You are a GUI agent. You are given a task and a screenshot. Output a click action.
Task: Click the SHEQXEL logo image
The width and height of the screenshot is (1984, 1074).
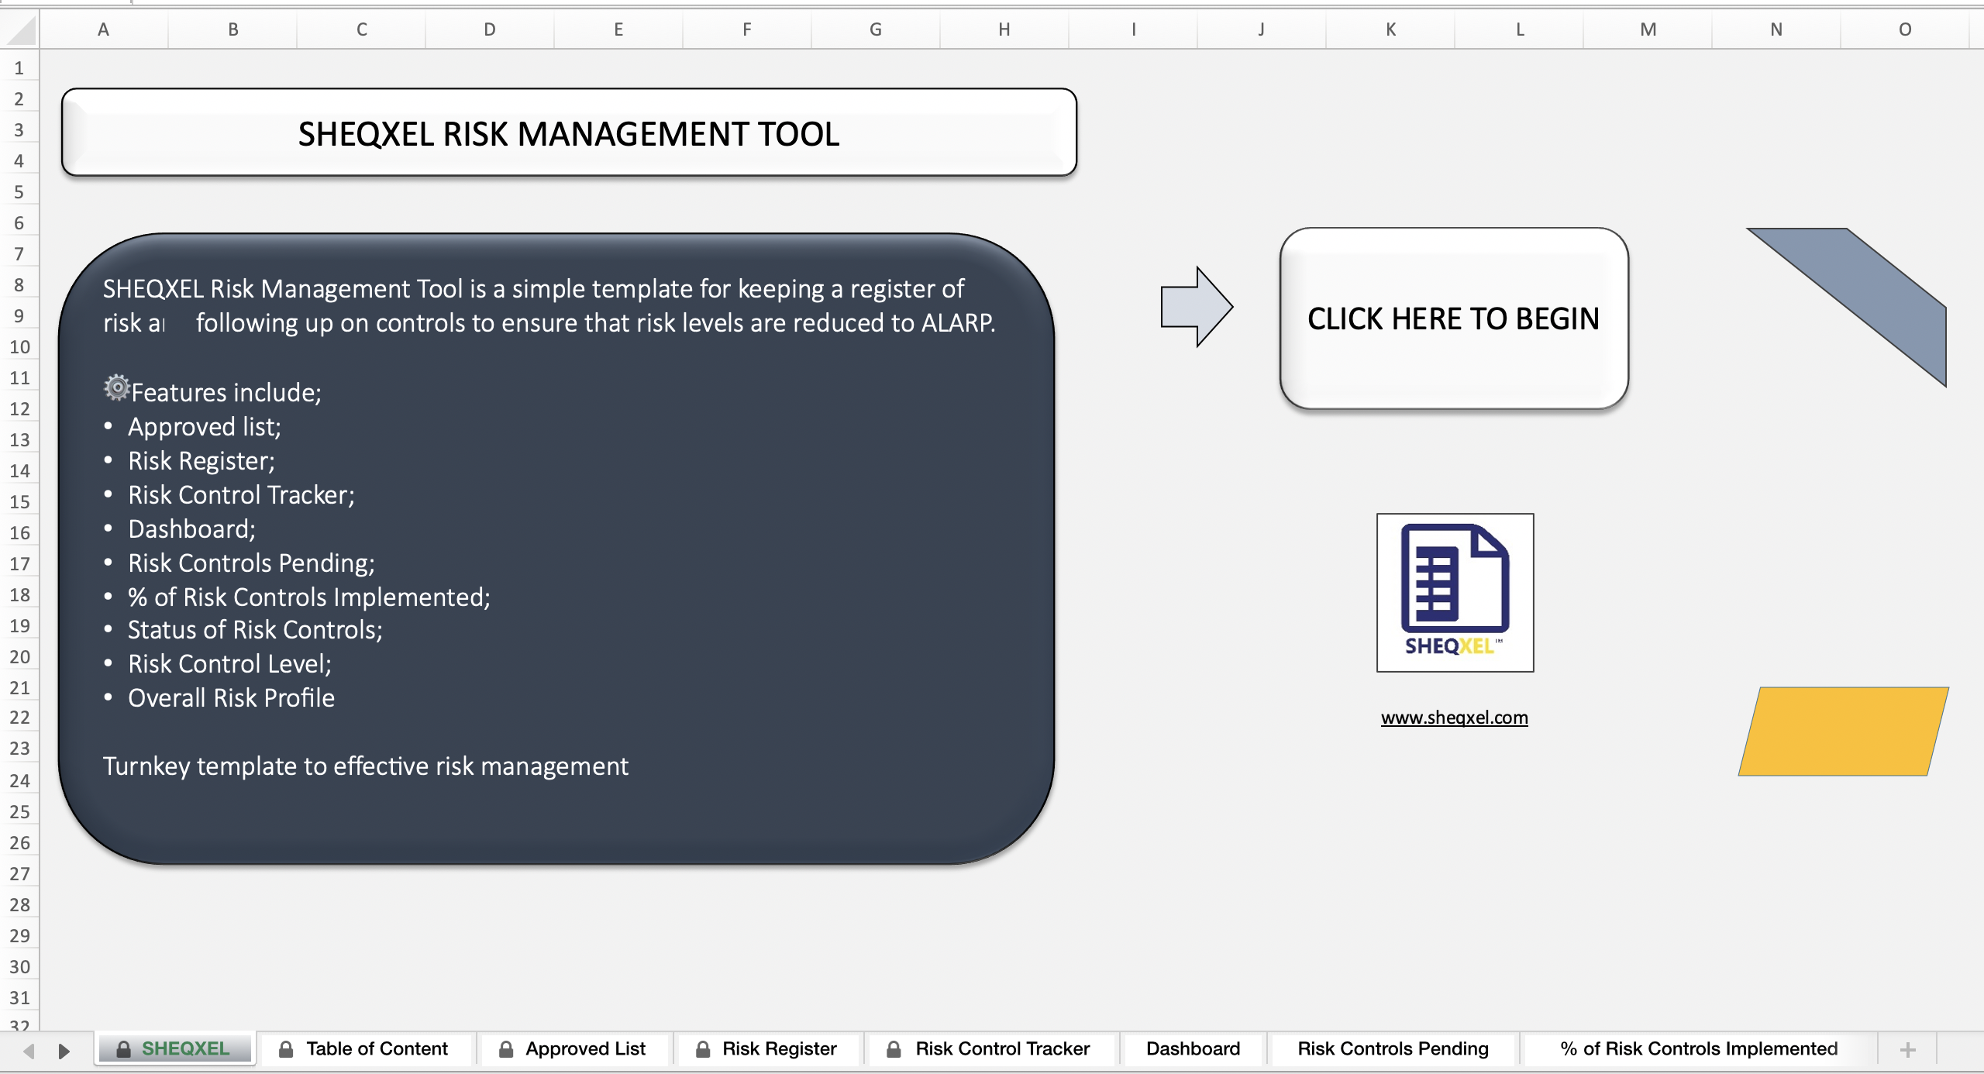[x=1455, y=593]
